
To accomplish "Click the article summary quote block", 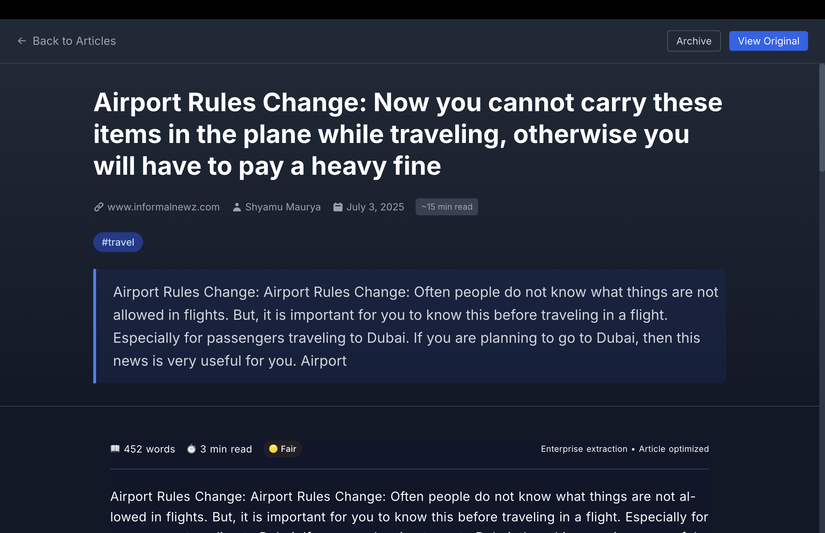I will pyautogui.click(x=410, y=326).
